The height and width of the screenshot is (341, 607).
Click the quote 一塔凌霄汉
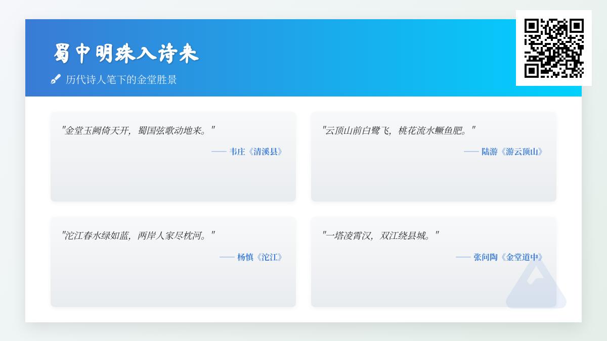(x=380, y=235)
